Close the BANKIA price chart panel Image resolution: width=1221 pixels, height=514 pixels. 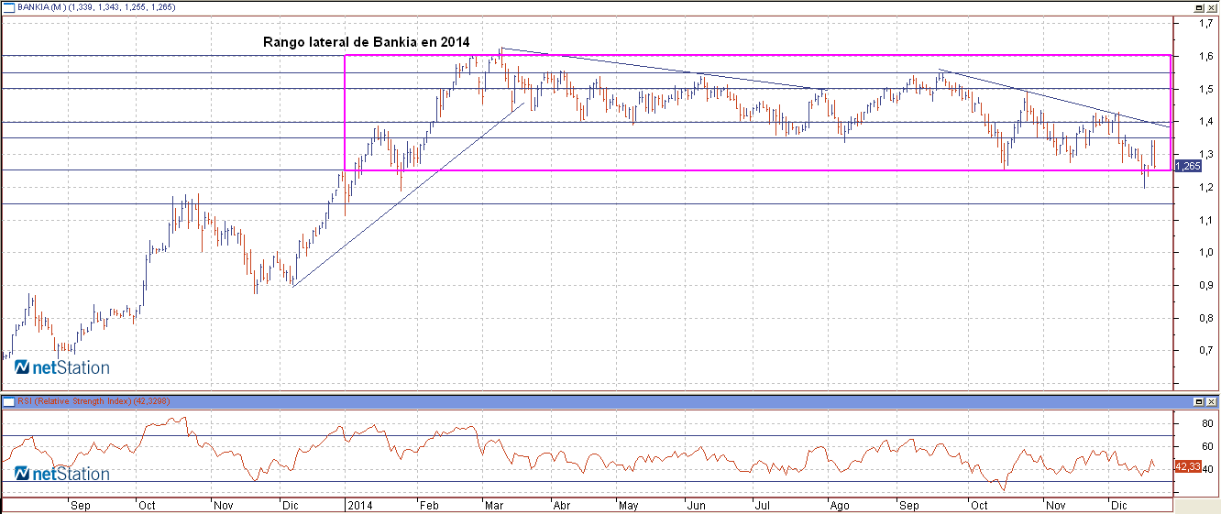[x=1211, y=6]
